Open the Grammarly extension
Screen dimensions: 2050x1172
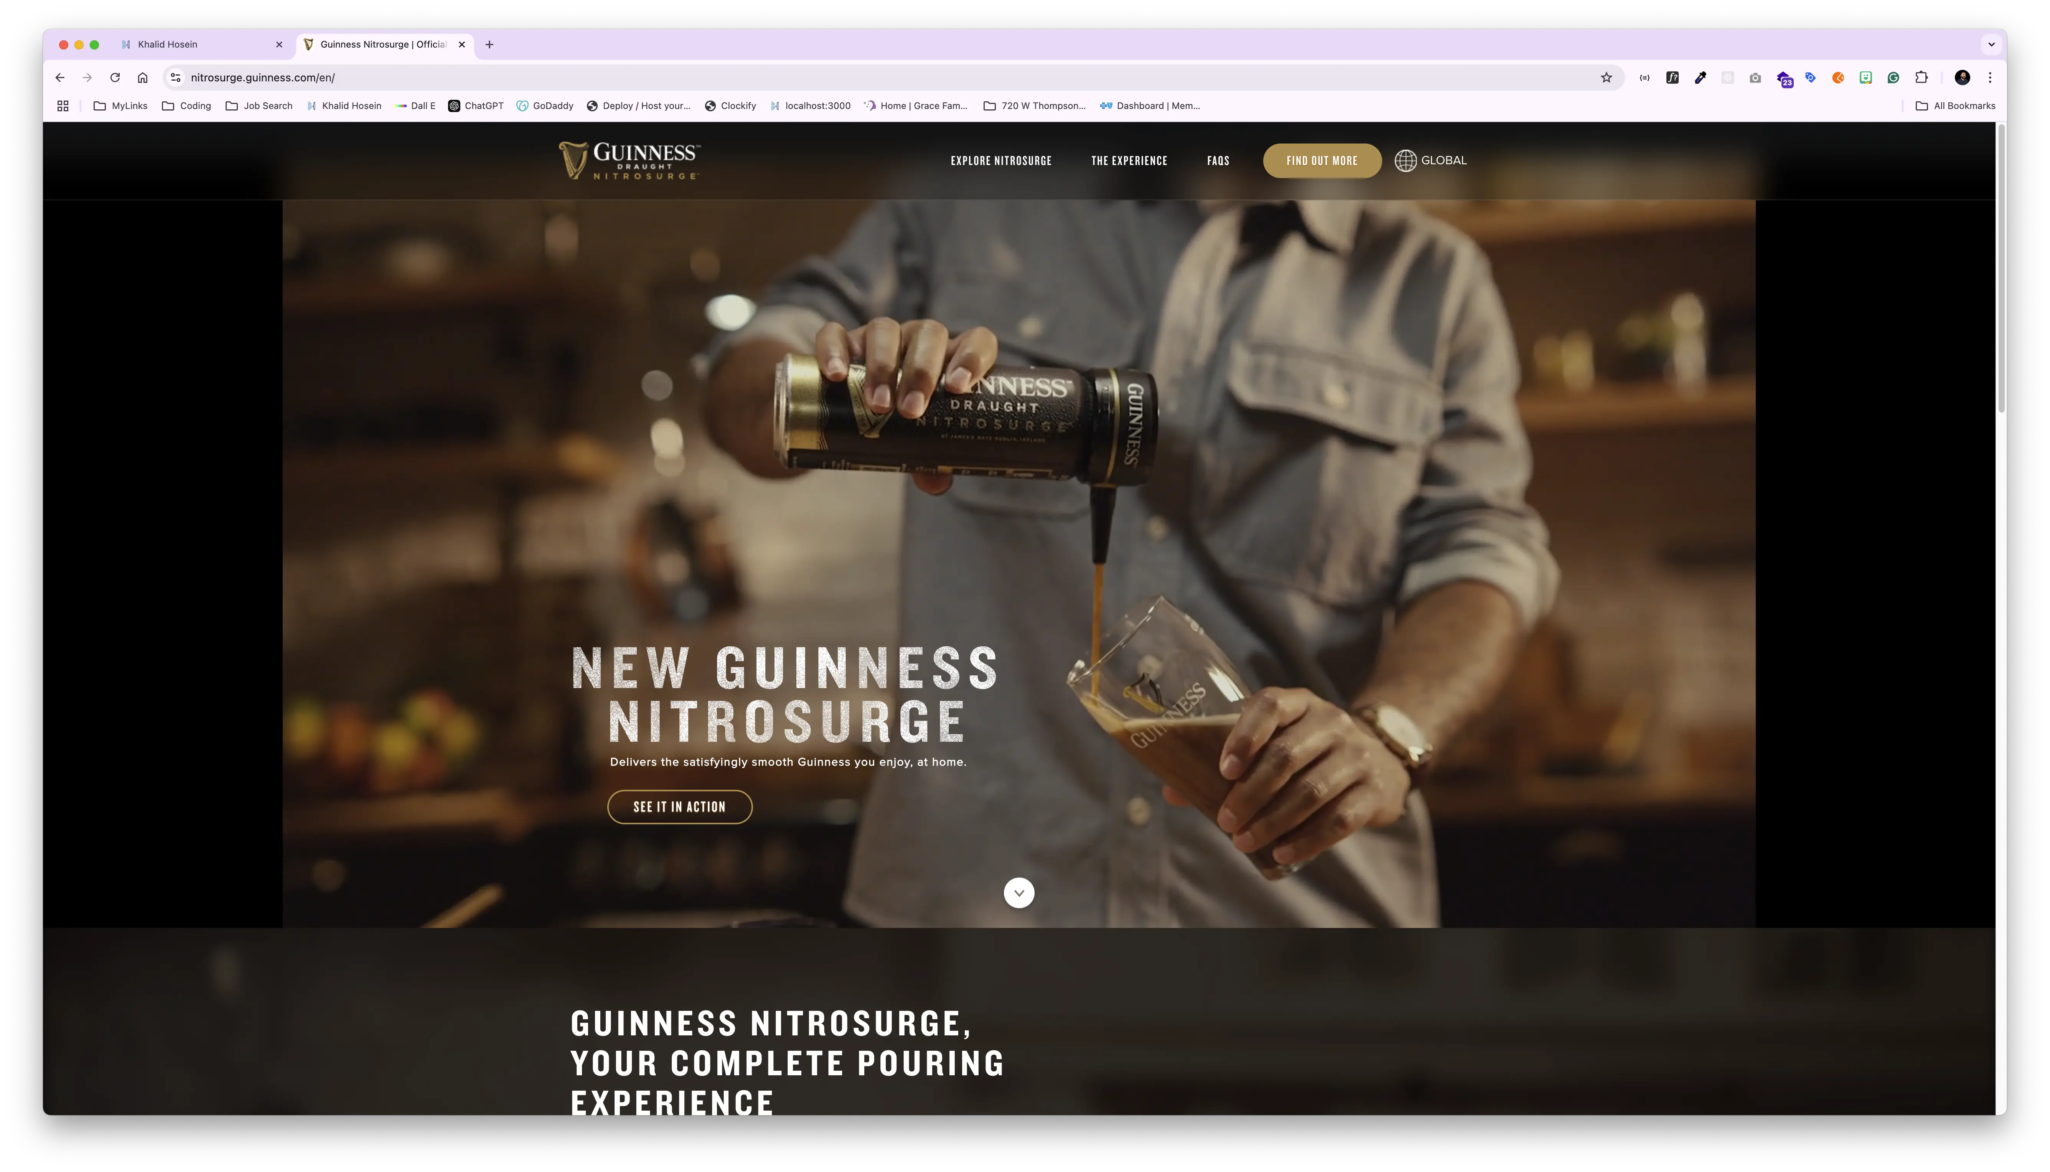1894,77
